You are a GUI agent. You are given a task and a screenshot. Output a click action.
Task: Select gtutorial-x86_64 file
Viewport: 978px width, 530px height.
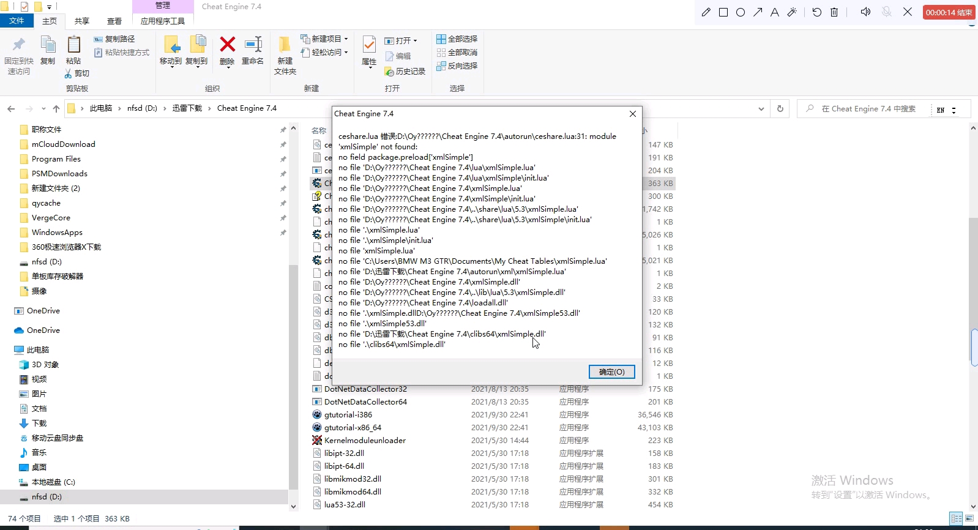(353, 428)
